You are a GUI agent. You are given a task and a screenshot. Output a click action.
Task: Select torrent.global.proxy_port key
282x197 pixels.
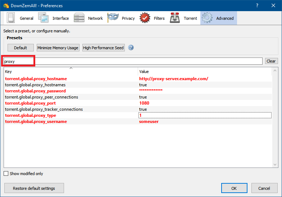[x=30, y=103]
